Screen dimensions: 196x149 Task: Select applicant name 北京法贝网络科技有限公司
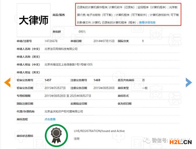[x=61, y=49]
